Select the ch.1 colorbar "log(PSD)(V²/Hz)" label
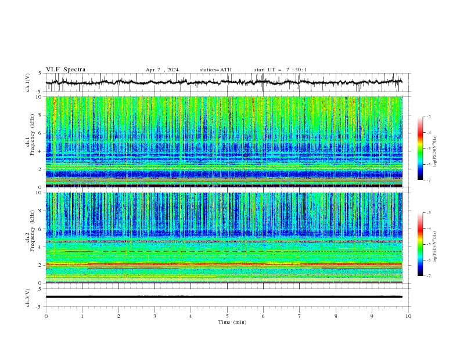The image size is (460, 355). coord(434,151)
